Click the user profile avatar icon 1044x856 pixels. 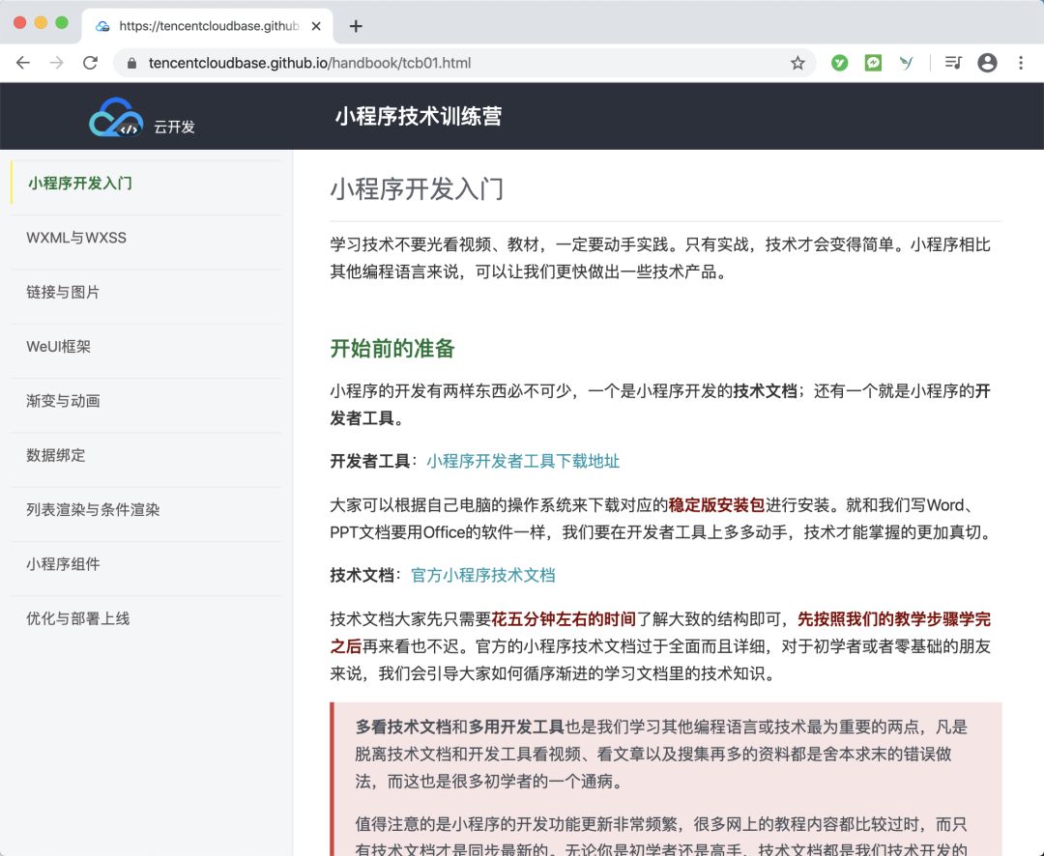click(x=987, y=63)
